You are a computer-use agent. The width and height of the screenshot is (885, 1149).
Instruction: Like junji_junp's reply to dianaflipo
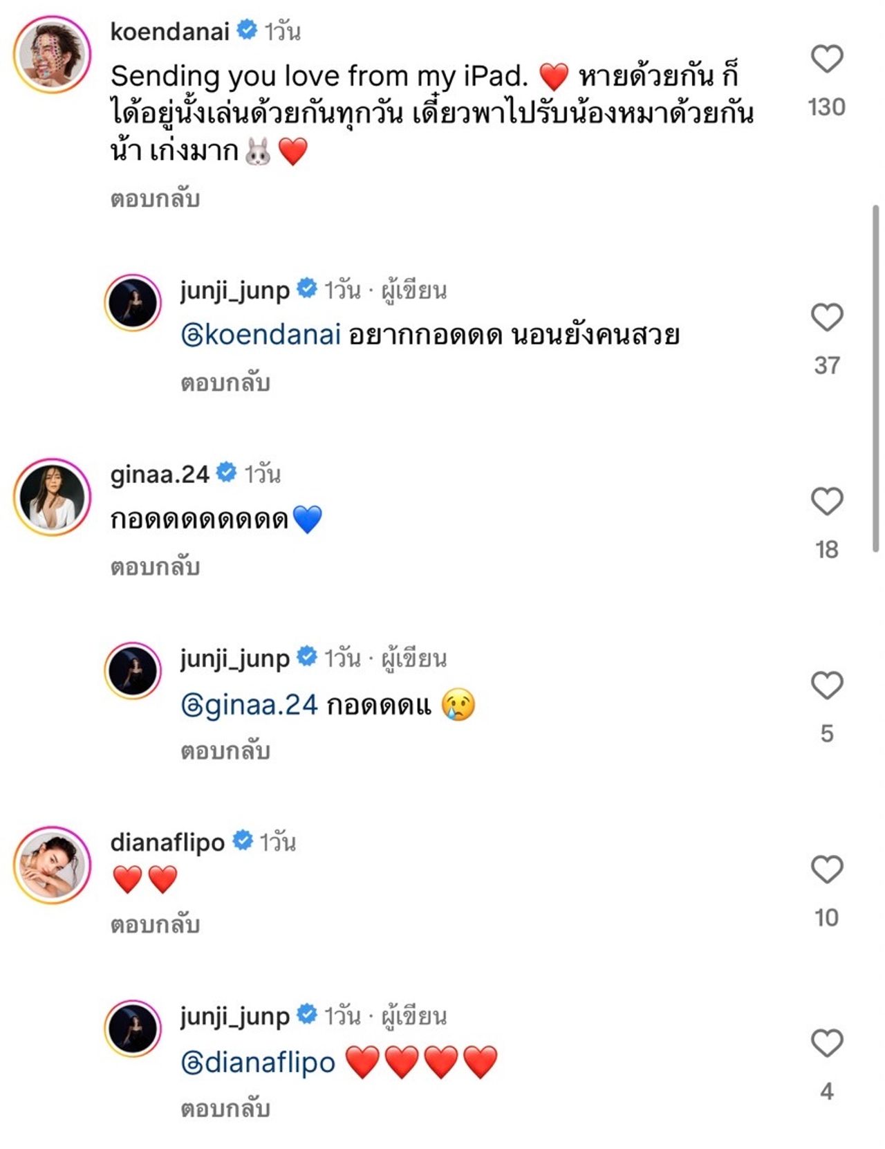point(826,1043)
